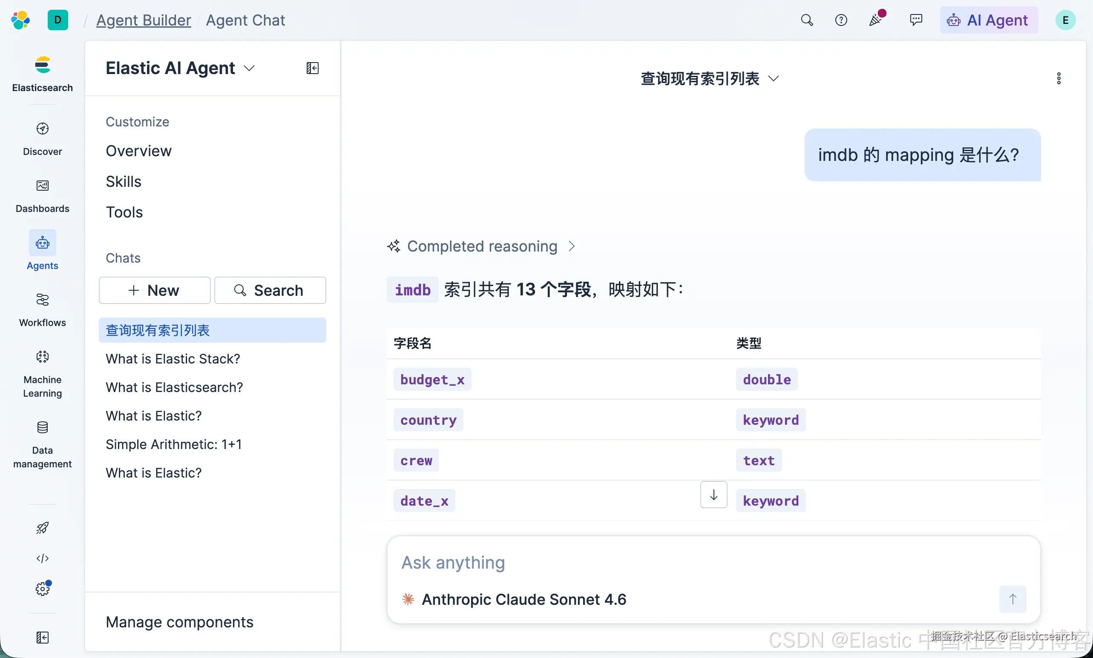This screenshot has width=1093, height=658.
Task: Open Workflows in the sidebar
Action: [43, 310]
